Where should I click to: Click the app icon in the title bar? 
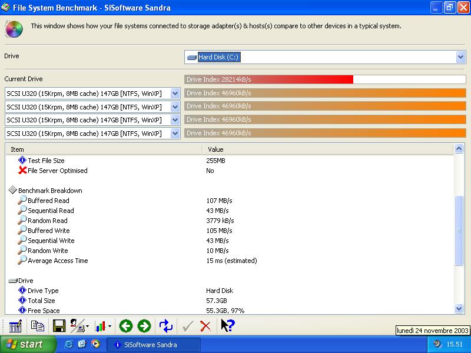[5, 7]
